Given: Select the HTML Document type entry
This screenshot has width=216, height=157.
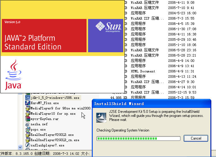Looking at the screenshot, I should 143,71.
